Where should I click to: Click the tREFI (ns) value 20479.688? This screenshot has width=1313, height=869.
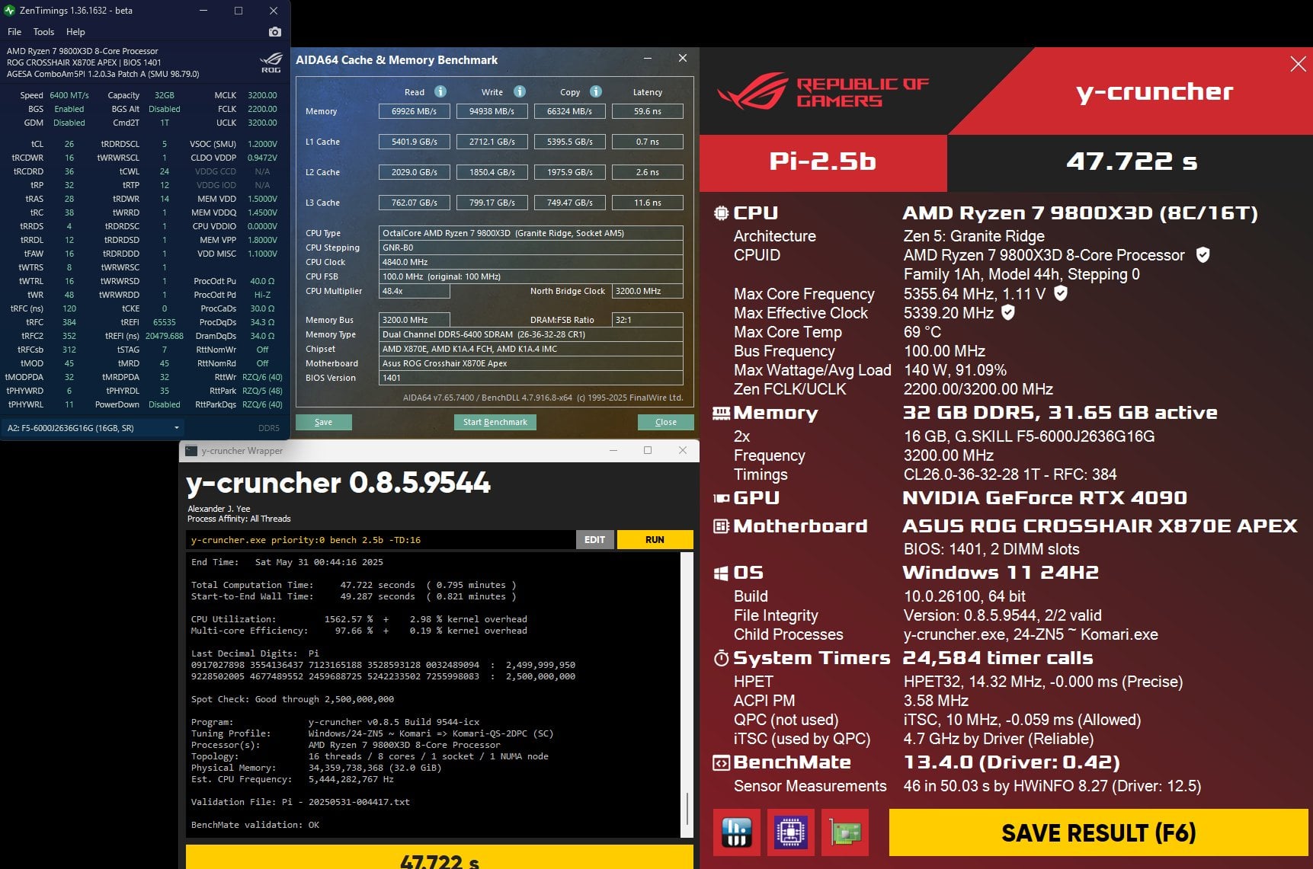(x=165, y=336)
